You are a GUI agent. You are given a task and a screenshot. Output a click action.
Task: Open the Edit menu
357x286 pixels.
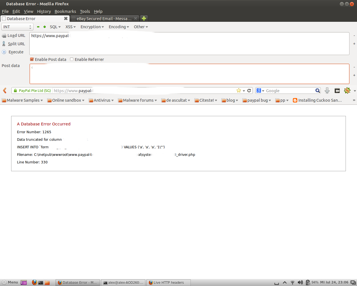(x=16, y=11)
